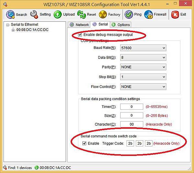Click the Size input field
Screen dimensions: 194x173
[132, 115]
